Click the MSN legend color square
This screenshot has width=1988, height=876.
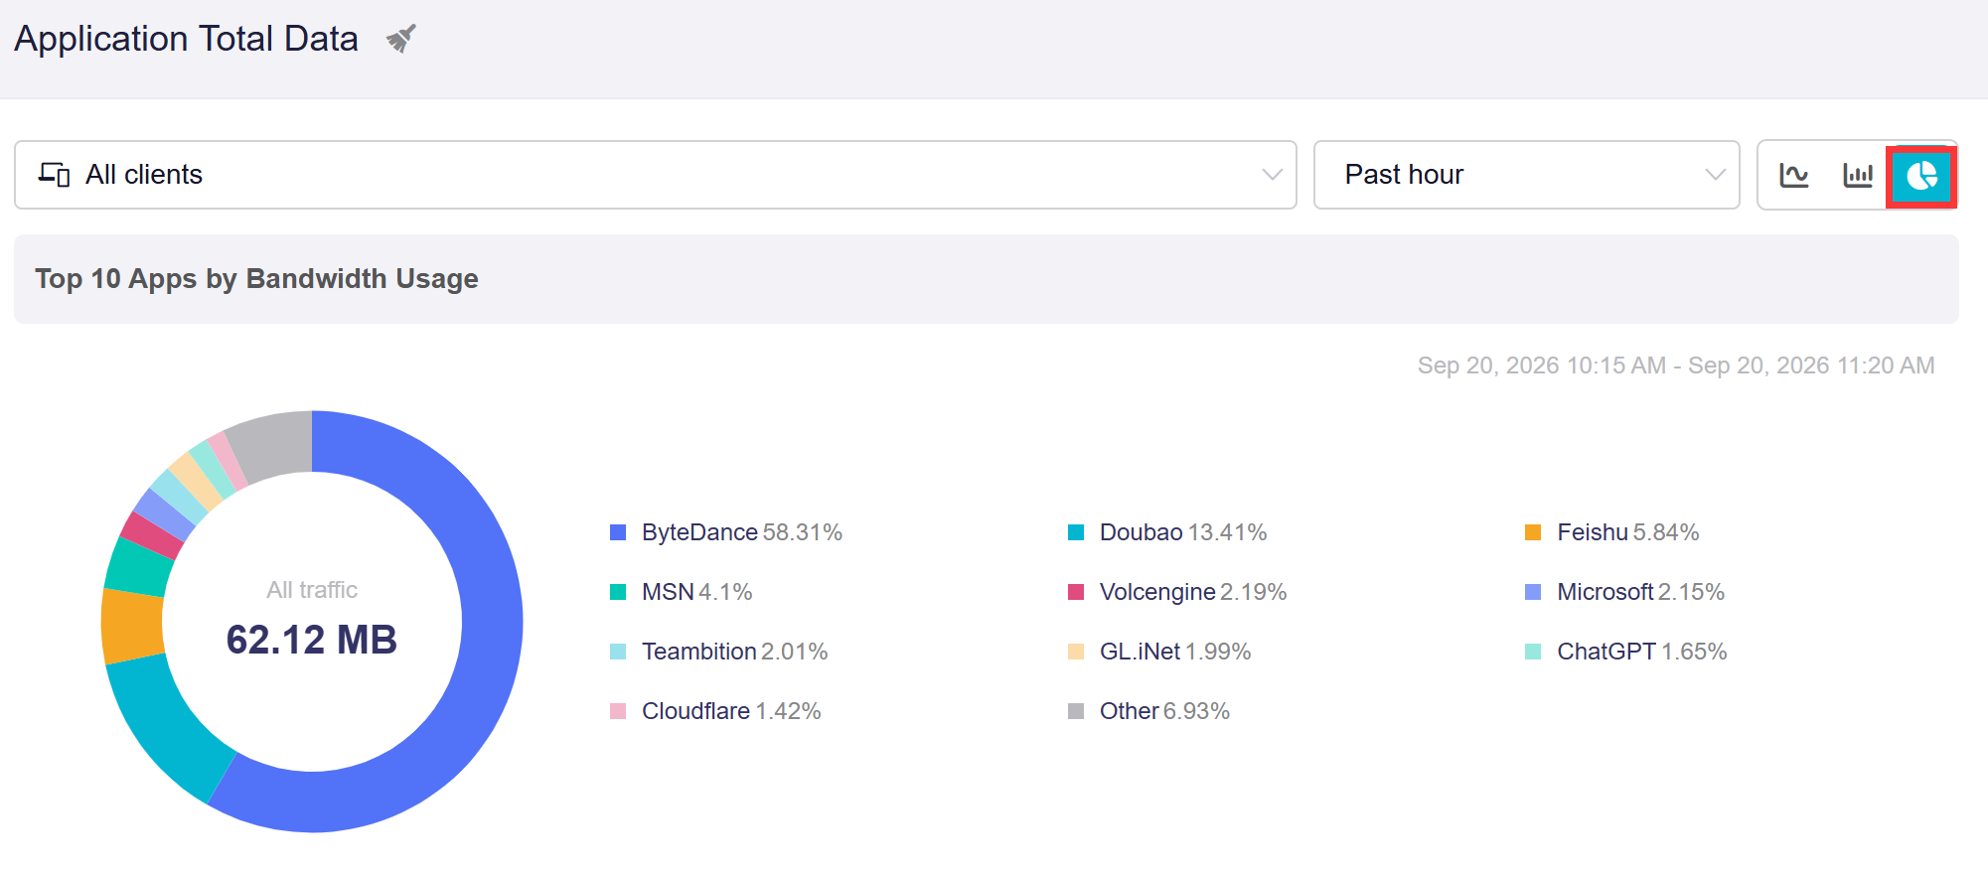pyautogui.click(x=618, y=592)
